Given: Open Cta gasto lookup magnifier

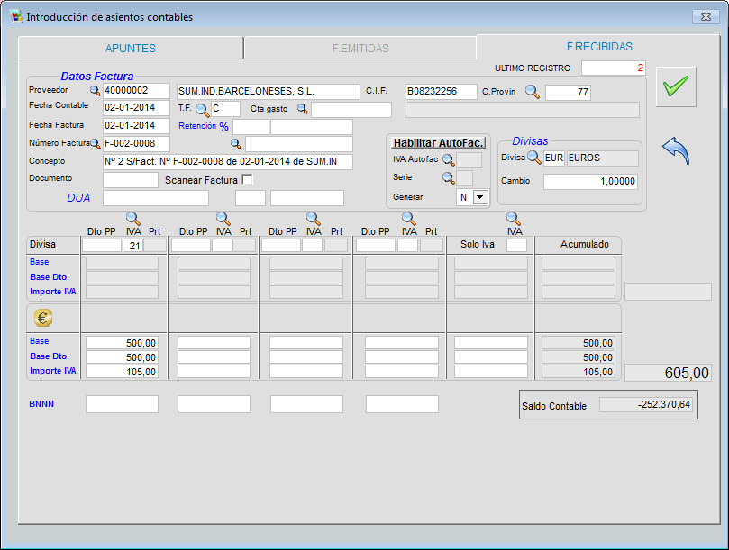Looking at the screenshot, I should [303, 109].
